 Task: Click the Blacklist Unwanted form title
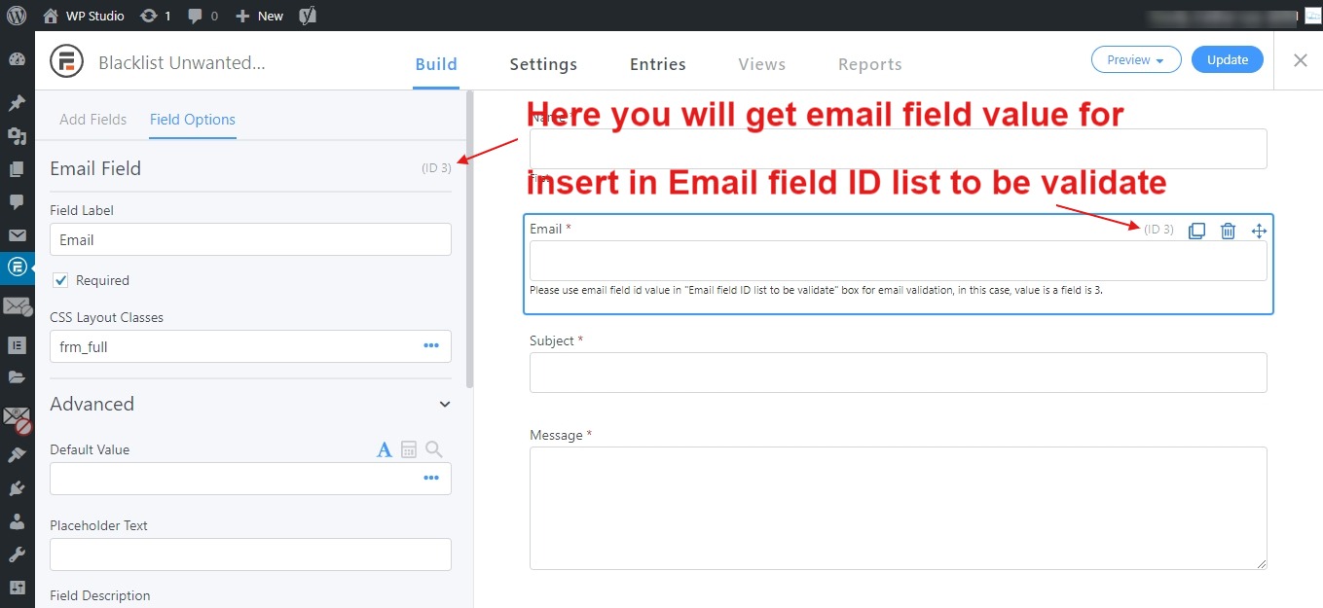point(182,63)
